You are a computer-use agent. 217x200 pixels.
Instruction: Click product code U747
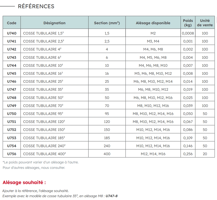tap(12, 89)
